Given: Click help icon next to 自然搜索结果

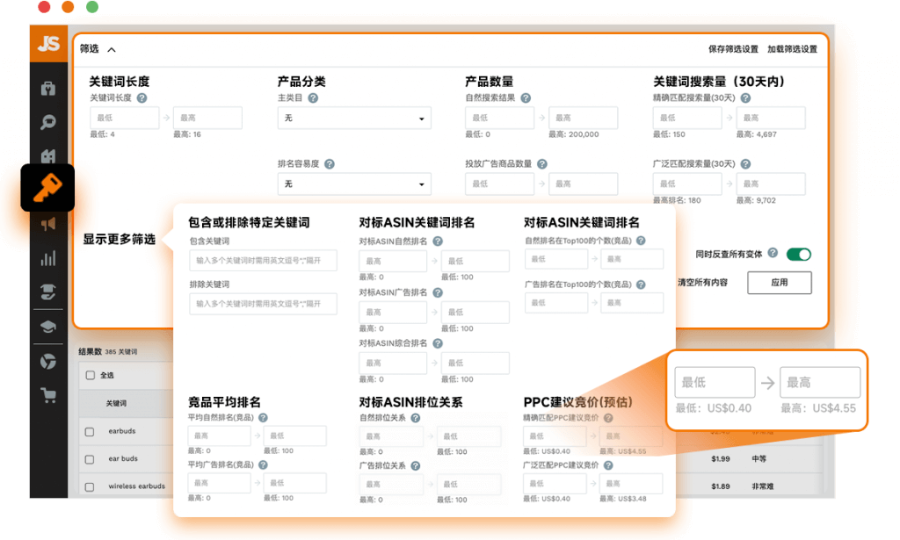Looking at the screenshot, I should pyautogui.click(x=526, y=98).
